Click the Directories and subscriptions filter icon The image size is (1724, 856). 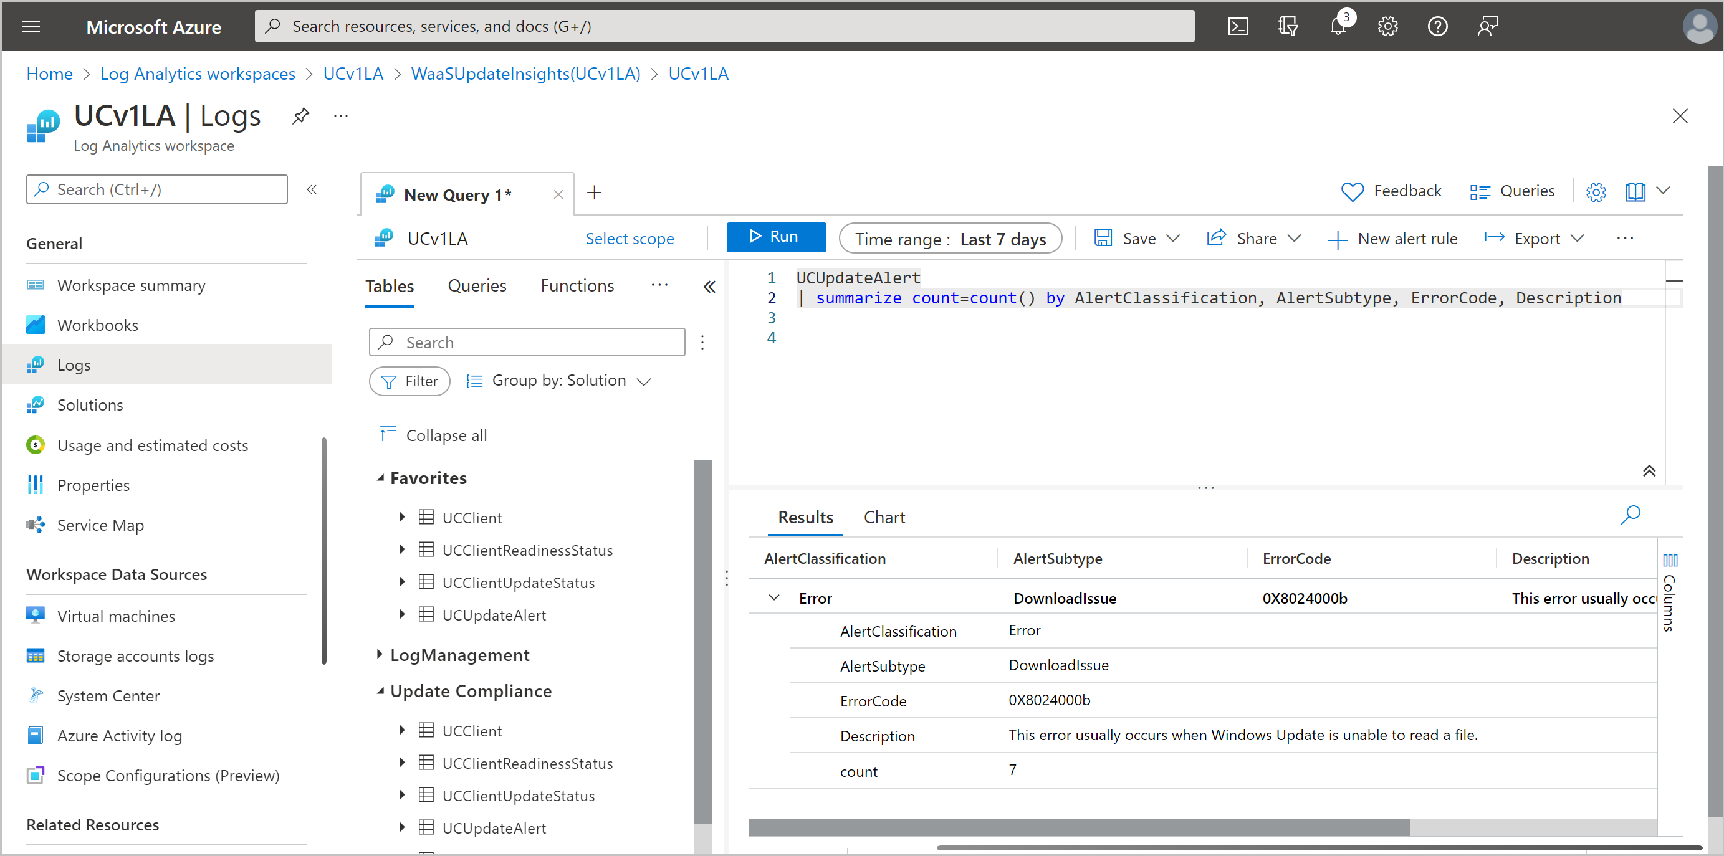pyautogui.click(x=1288, y=26)
